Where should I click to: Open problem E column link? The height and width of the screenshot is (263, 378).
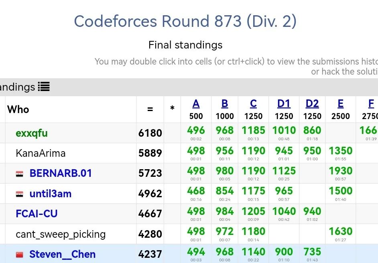pos(340,104)
